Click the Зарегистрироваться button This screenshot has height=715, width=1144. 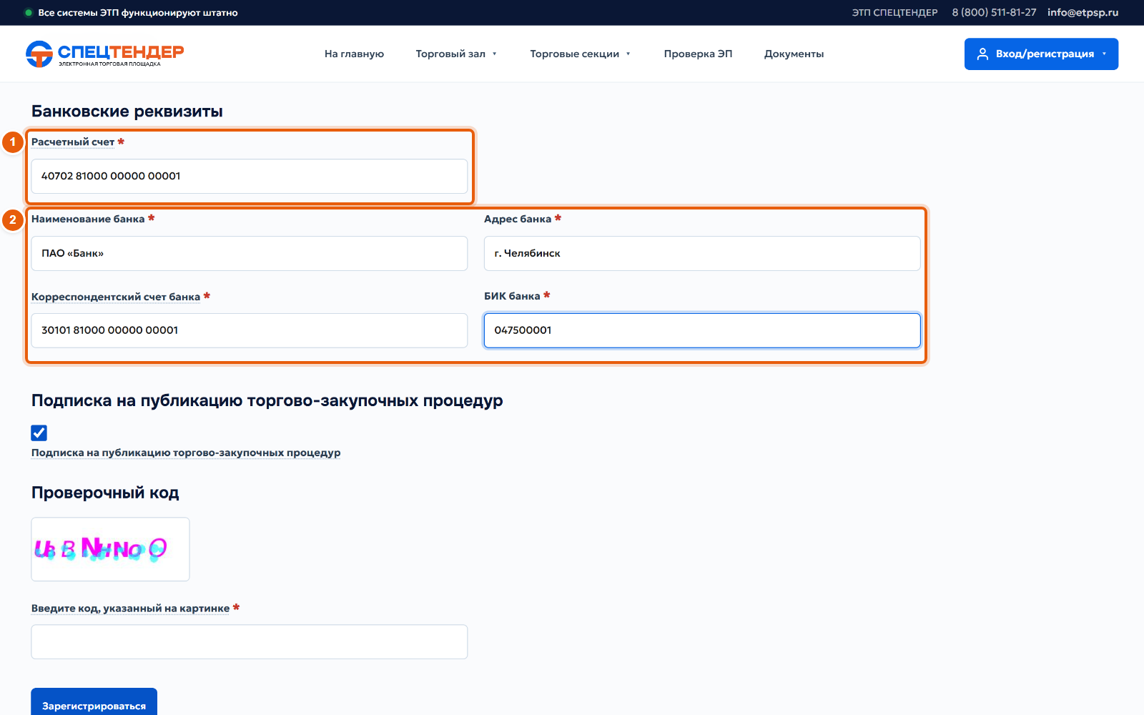point(94,702)
